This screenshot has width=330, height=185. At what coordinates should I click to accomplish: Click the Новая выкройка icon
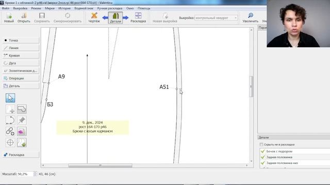tap(165, 17)
